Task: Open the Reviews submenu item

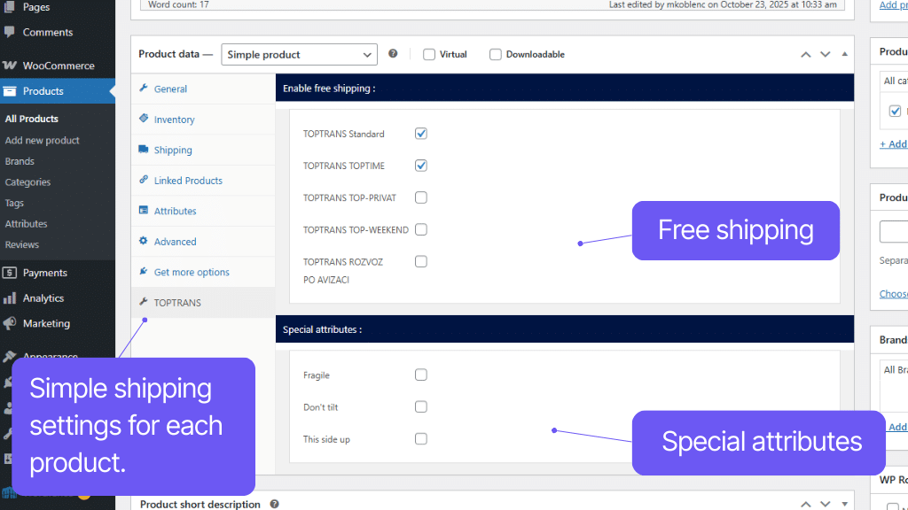Action: point(22,244)
